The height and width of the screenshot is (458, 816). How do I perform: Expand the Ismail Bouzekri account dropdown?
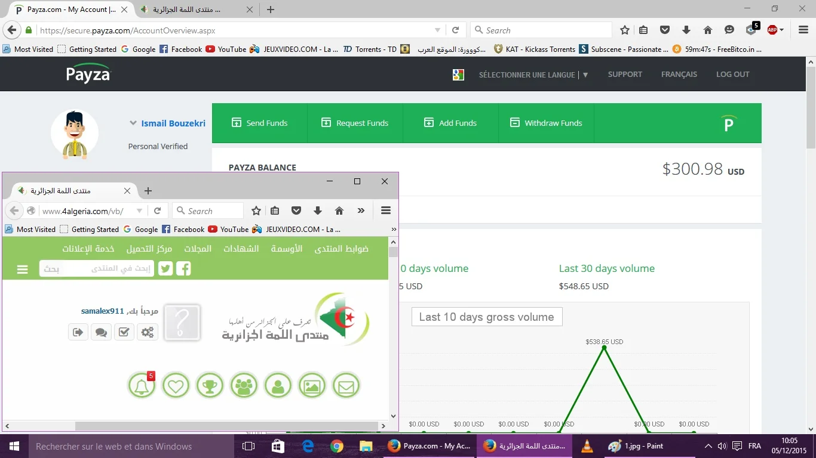(x=133, y=123)
